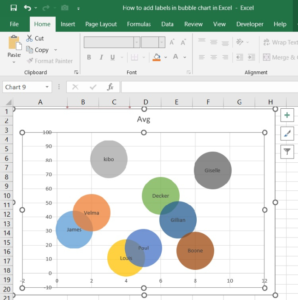
Task: Open the Insert ribbon tab
Action: coord(68,24)
